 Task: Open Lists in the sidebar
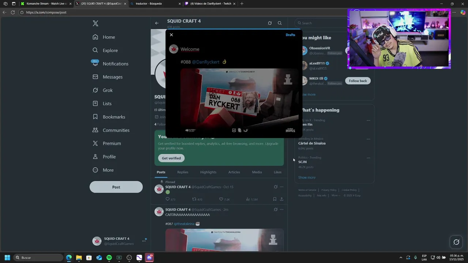(x=102, y=104)
